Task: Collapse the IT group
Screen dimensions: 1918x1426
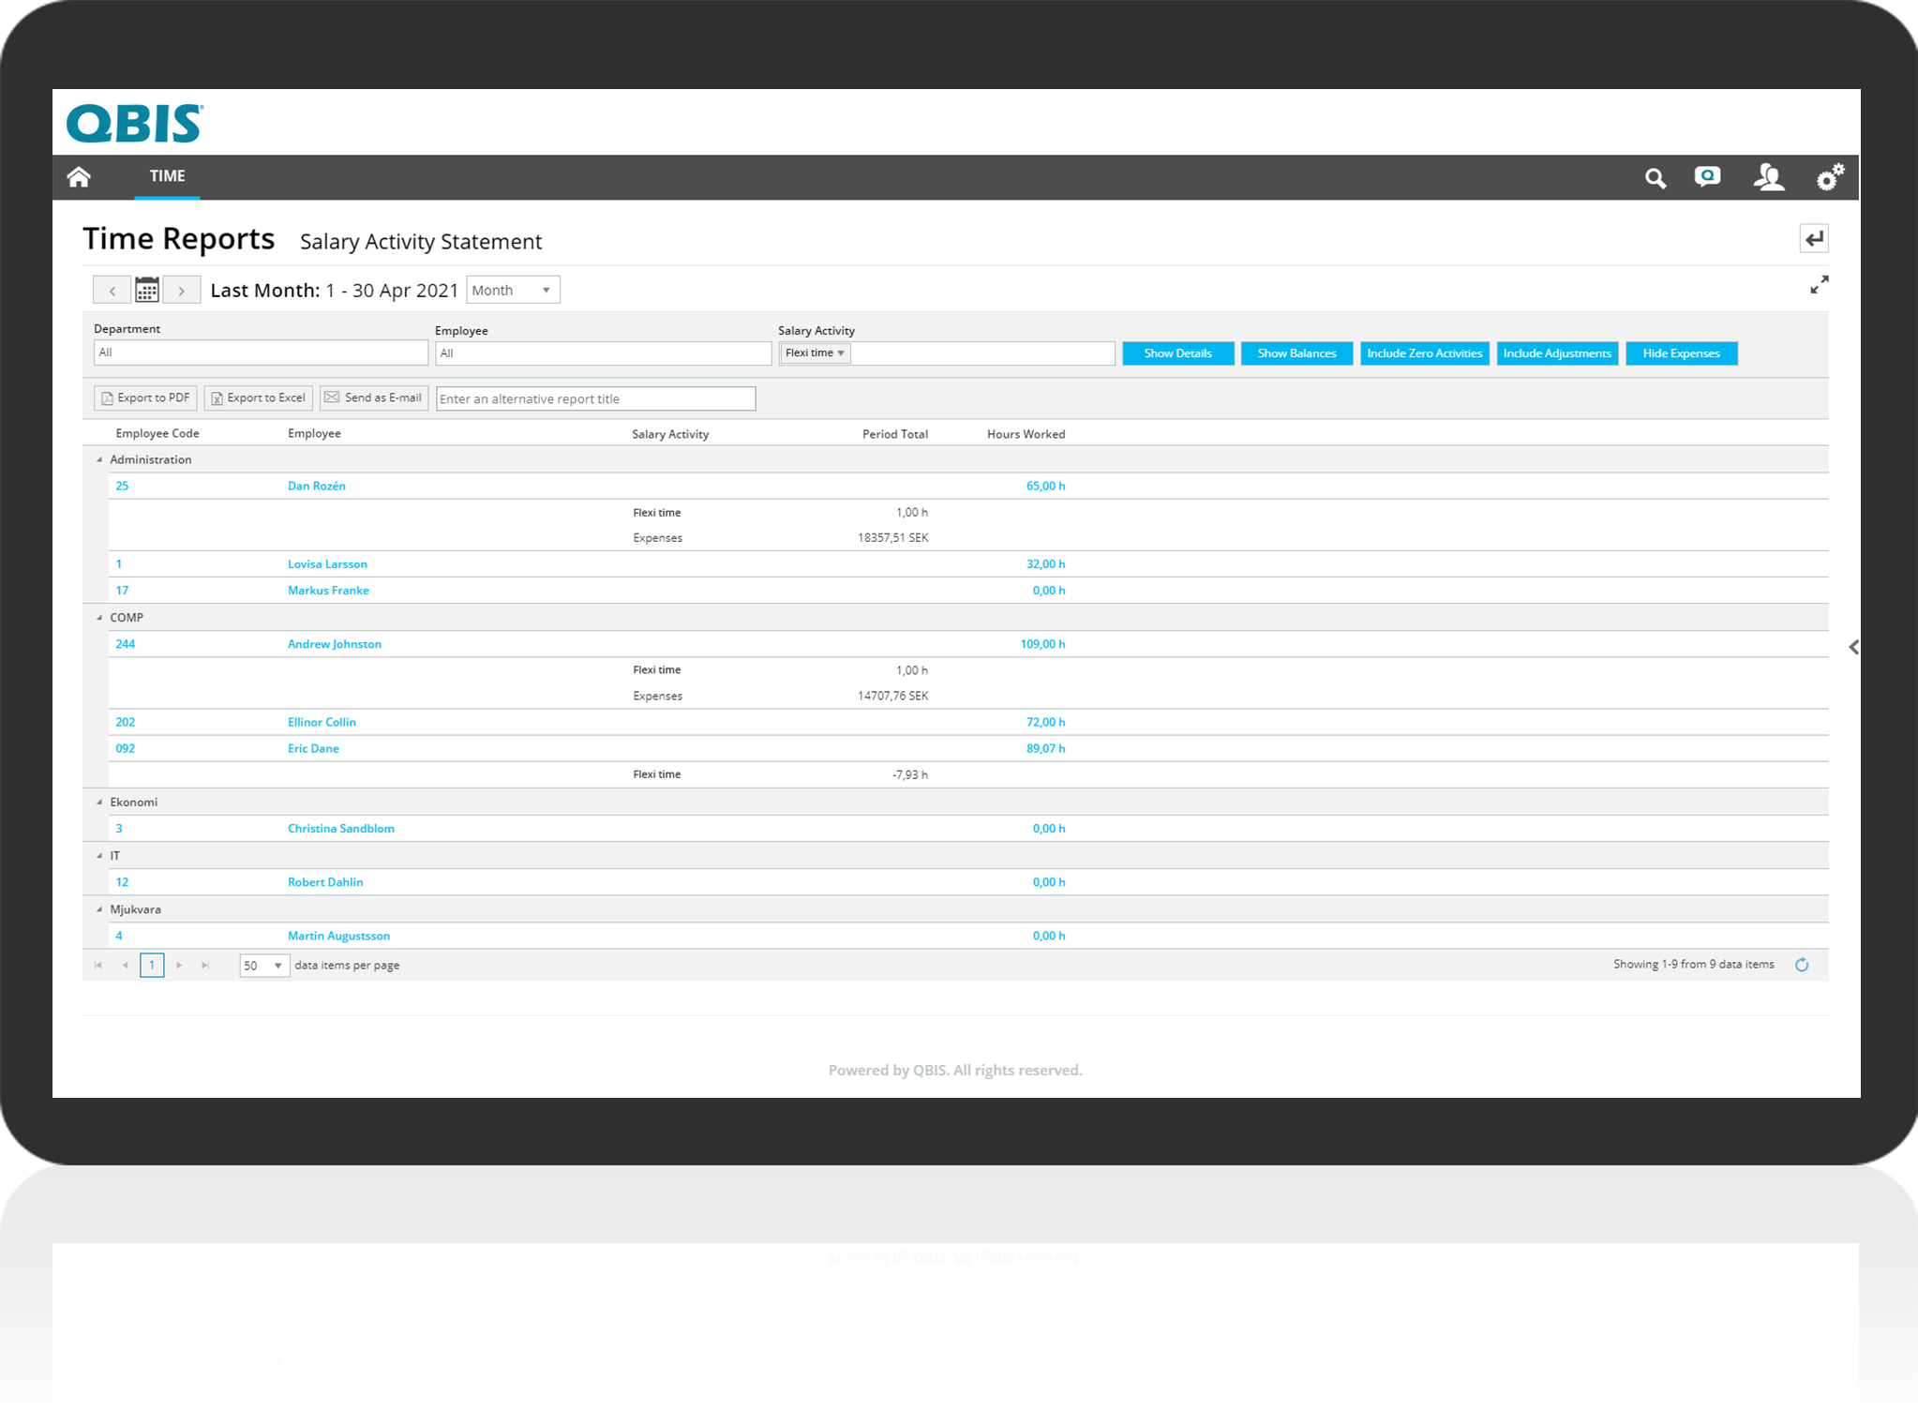Action: [99, 856]
